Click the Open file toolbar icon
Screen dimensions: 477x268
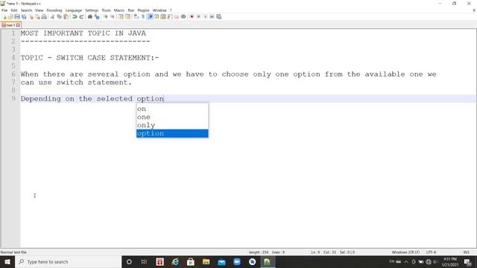[x=10, y=16]
